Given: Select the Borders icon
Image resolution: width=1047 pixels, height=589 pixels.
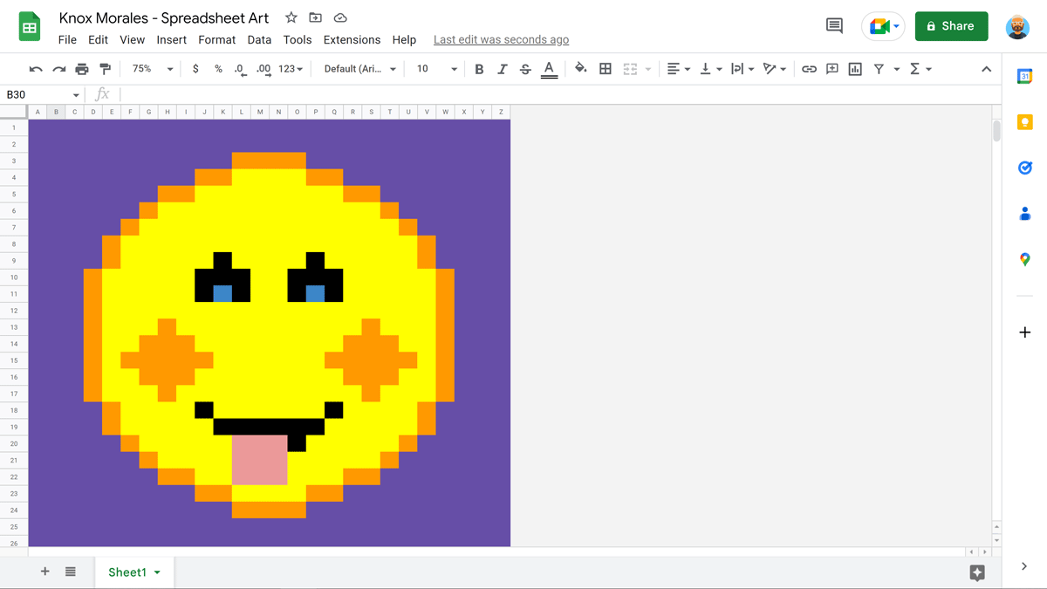Looking at the screenshot, I should [x=606, y=68].
